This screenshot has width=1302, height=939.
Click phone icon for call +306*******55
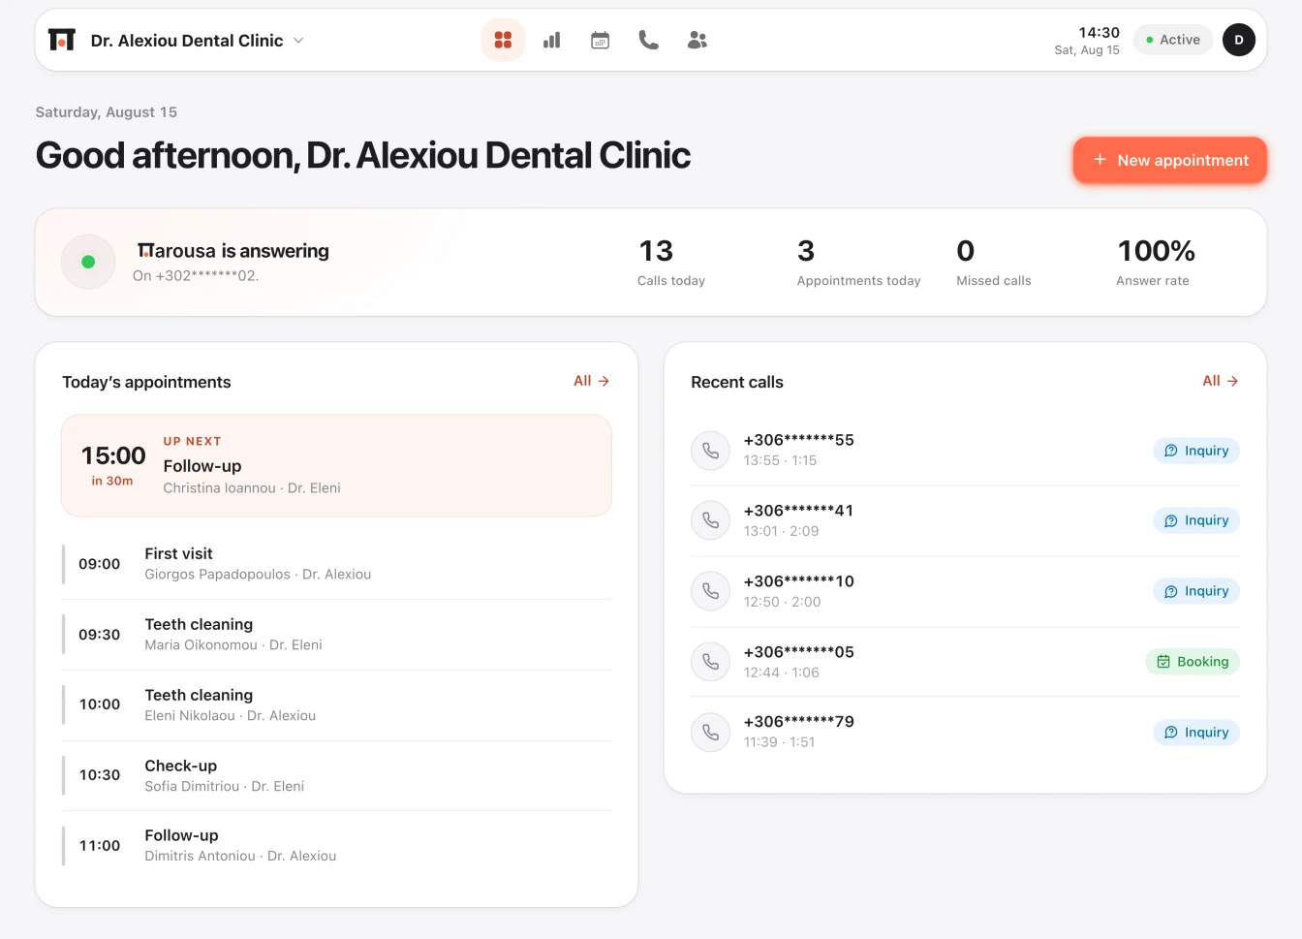(710, 451)
